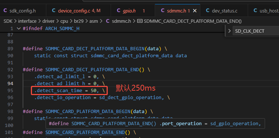Click line number 95 in the gutter
This screenshot has width=279, height=138.
10,91
